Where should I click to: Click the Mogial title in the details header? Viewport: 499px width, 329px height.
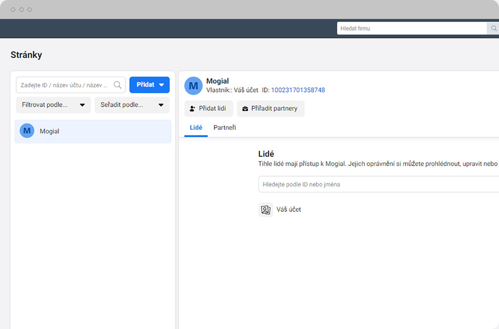coord(217,81)
